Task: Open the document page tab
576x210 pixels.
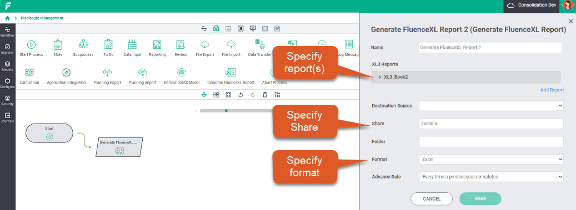Action: pos(277,28)
